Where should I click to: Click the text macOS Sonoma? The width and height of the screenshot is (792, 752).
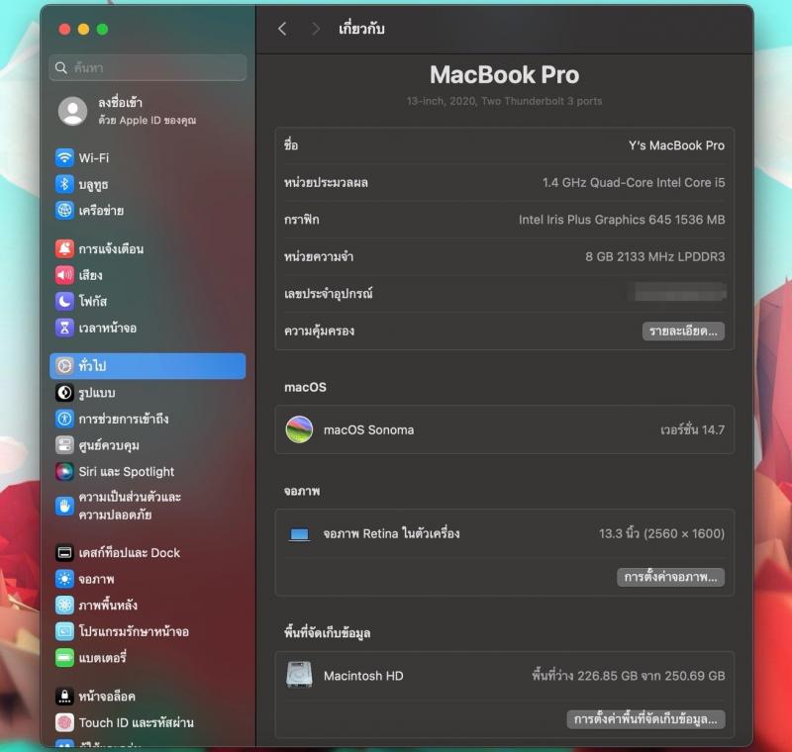pyautogui.click(x=368, y=430)
